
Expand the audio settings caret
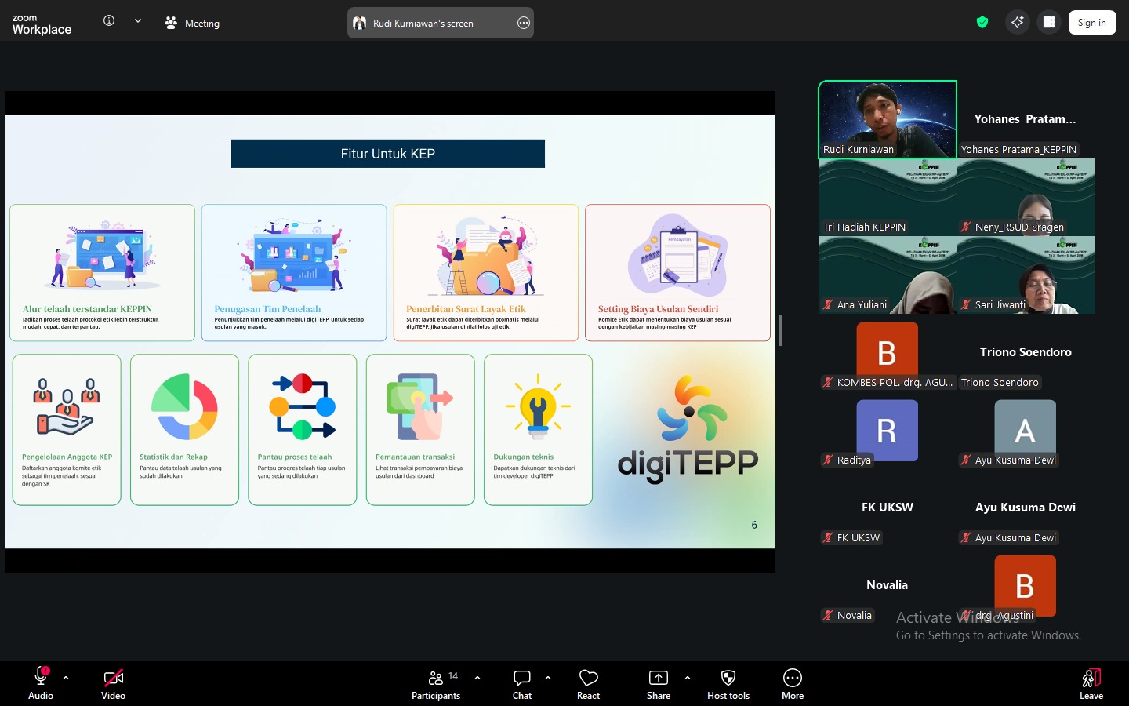tap(66, 678)
